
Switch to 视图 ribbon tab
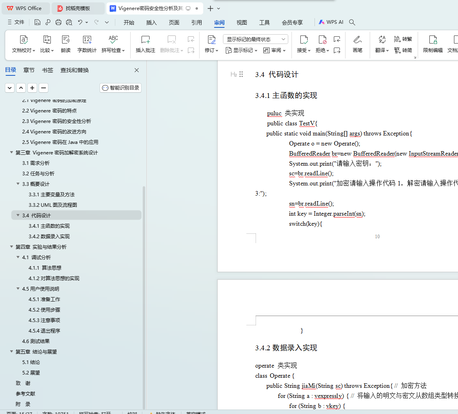click(x=242, y=23)
